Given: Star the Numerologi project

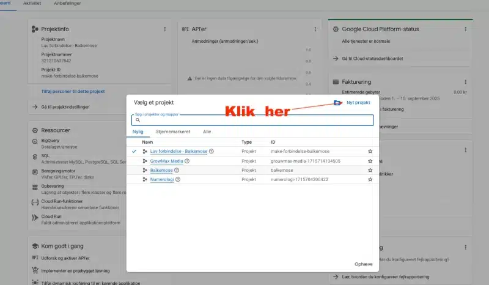Looking at the screenshot, I should click(370, 180).
